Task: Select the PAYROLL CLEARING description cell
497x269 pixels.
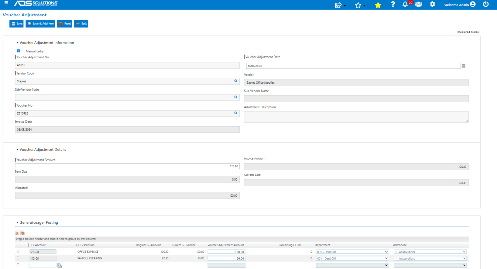Action: (x=90, y=258)
